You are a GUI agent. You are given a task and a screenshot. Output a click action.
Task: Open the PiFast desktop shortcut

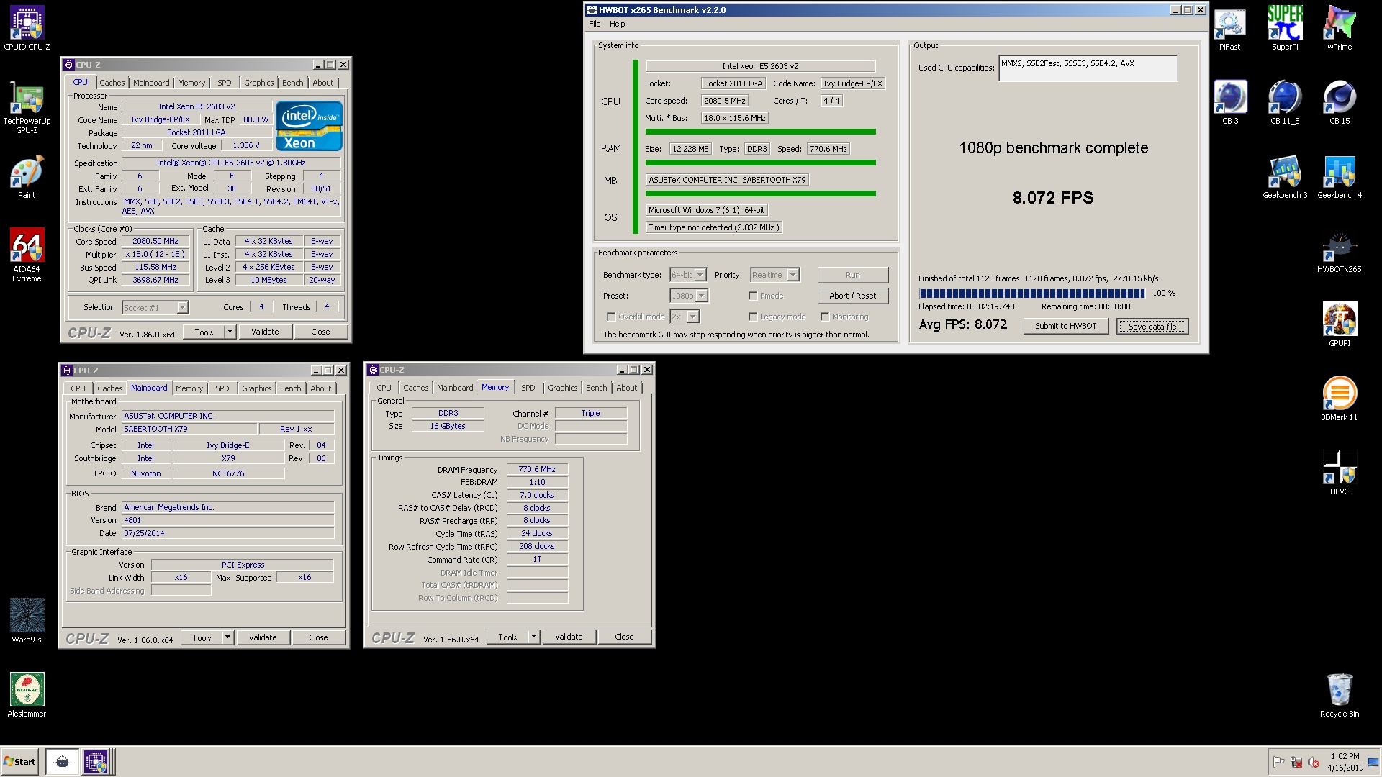tap(1229, 29)
